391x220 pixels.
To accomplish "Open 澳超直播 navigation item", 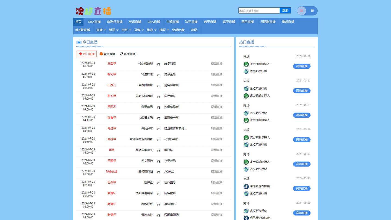I will click(288, 22).
